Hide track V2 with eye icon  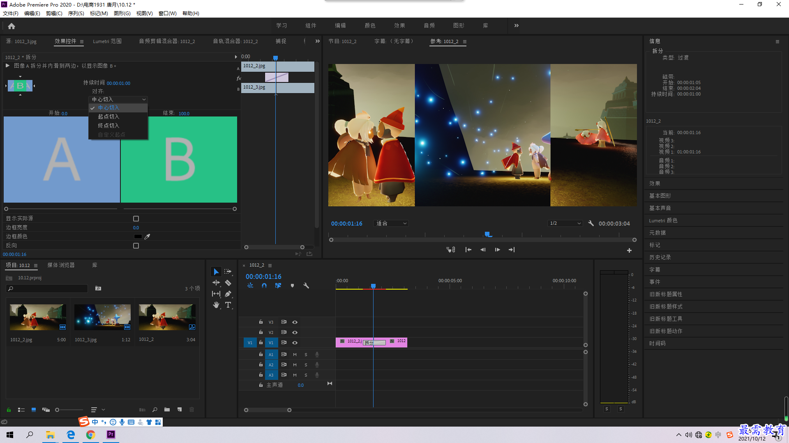(x=295, y=333)
